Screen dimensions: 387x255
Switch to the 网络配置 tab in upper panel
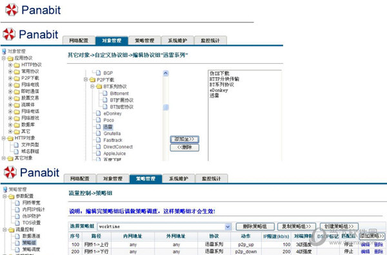pos(79,41)
